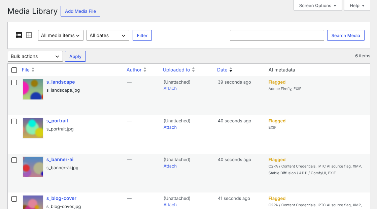Open the s_landscape thumbnail
Viewport: 377px width, 209px height.
point(33,89)
